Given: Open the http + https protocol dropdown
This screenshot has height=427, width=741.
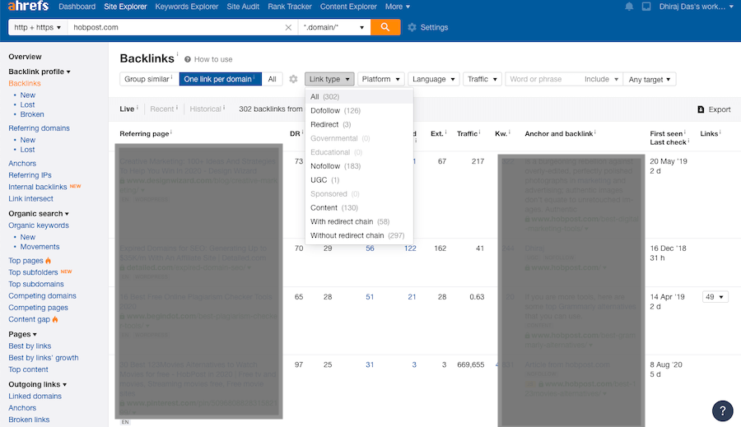Looking at the screenshot, I should click(38, 27).
